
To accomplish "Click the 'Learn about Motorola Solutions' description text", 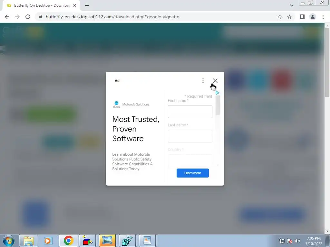I will point(132,161).
